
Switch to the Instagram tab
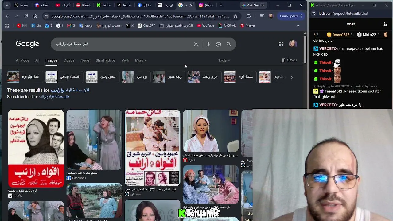[x=206, y=5]
